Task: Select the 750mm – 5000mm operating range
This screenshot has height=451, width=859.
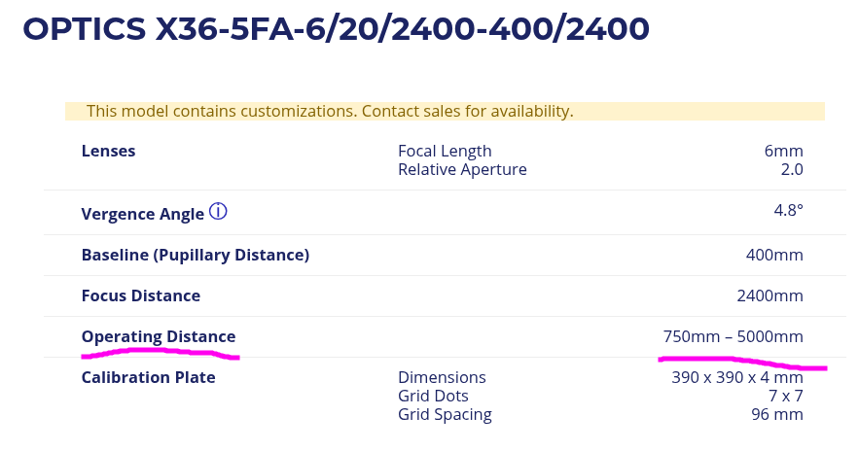Action: click(733, 337)
